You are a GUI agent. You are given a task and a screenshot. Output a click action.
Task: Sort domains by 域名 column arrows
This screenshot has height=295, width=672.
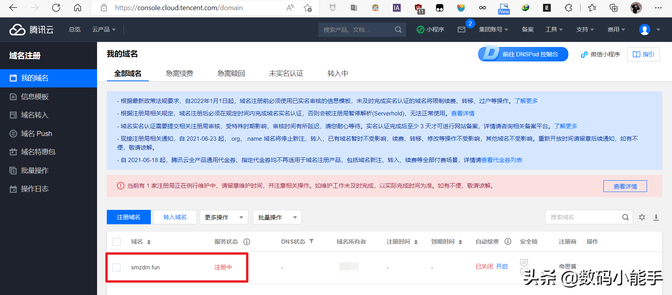click(x=149, y=242)
